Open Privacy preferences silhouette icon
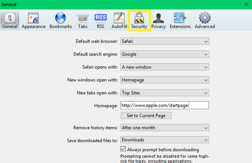The height and width of the screenshot is (163, 252). [158, 18]
